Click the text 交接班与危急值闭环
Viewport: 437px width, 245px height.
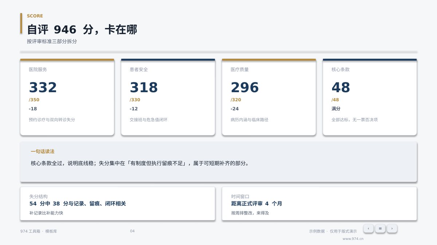tap(149, 119)
